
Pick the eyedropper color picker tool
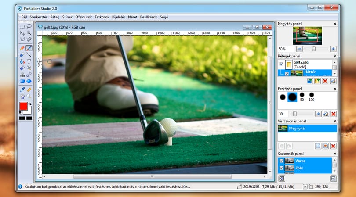click(22, 90)
